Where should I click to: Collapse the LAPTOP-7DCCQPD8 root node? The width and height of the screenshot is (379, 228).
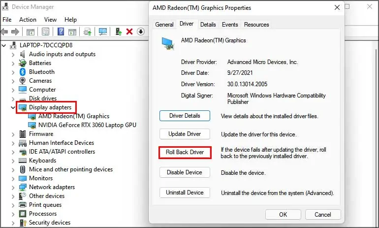coord(4,45)
